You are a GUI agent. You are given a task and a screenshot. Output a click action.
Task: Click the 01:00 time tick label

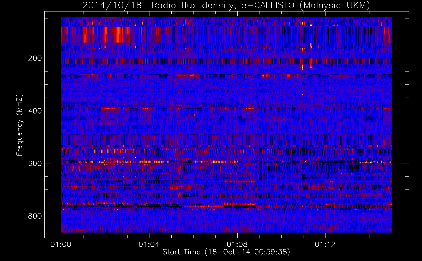click(x=61, y=245)
